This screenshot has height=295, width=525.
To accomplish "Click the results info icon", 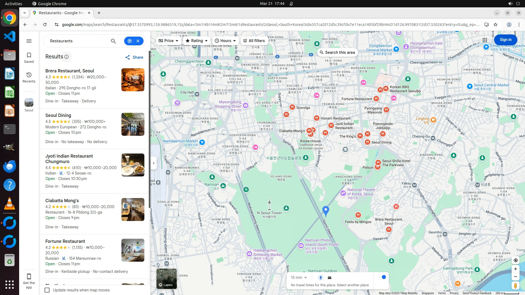I will (x=66, y=57).
